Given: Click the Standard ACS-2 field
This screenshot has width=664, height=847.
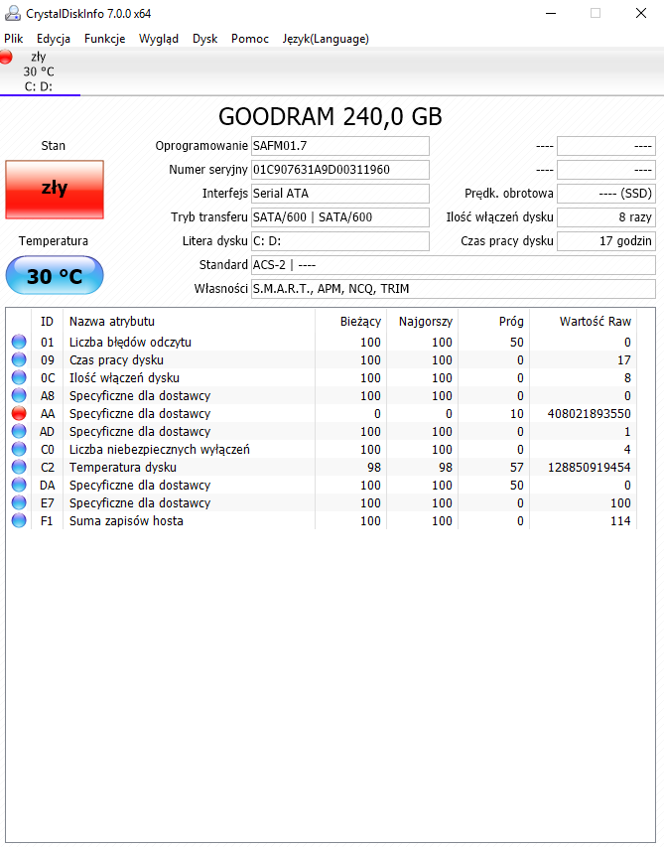Looking at the screenshot, I should coord(454,265).
